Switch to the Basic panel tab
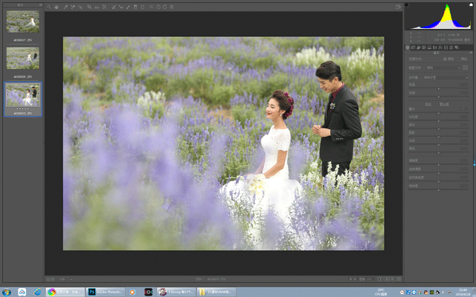The height and width of the screenshot is (297, 476). point(408,48)
